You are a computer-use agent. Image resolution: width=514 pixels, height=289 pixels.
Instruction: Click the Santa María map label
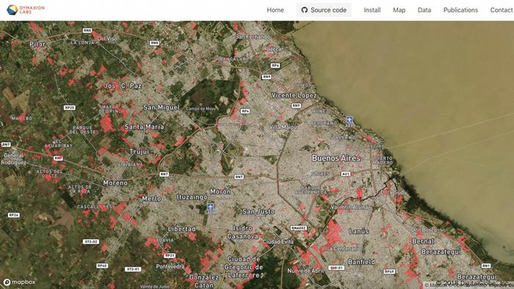tap(144, 127)
